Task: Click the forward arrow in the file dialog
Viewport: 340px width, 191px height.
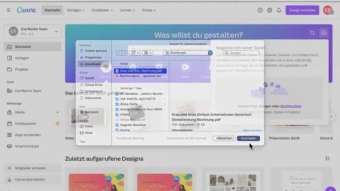Action: click(x=125, y=53)
